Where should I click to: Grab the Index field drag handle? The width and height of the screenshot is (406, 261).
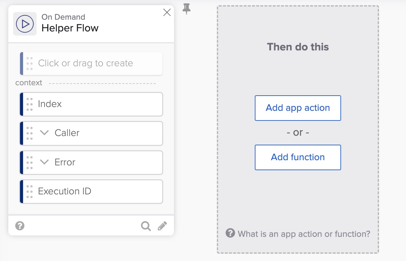(30, 104)
